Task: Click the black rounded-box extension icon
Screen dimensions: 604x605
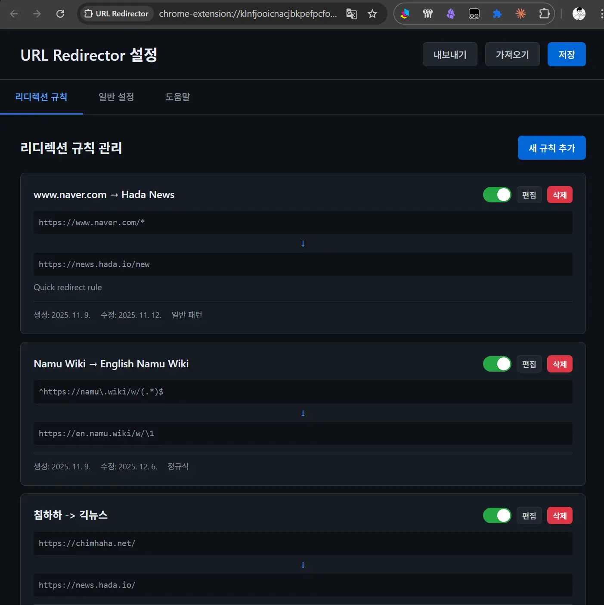Action: (474, 14)
